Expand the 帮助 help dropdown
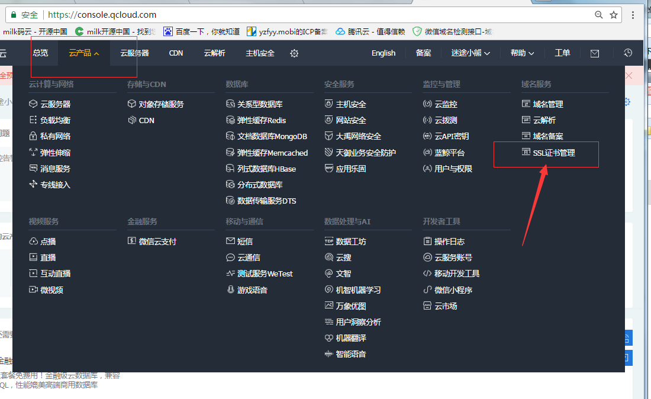 click(x=523, y=53)
